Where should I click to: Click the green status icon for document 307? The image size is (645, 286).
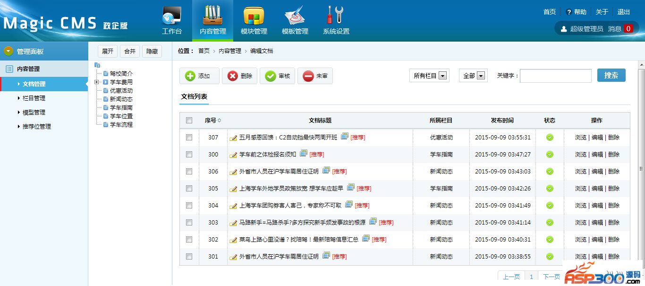[550, 138]
